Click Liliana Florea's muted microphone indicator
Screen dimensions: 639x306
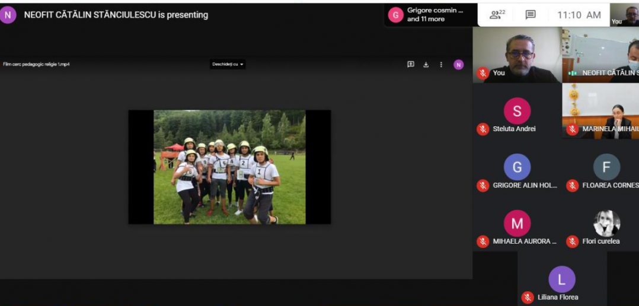[x=528, y=297]
